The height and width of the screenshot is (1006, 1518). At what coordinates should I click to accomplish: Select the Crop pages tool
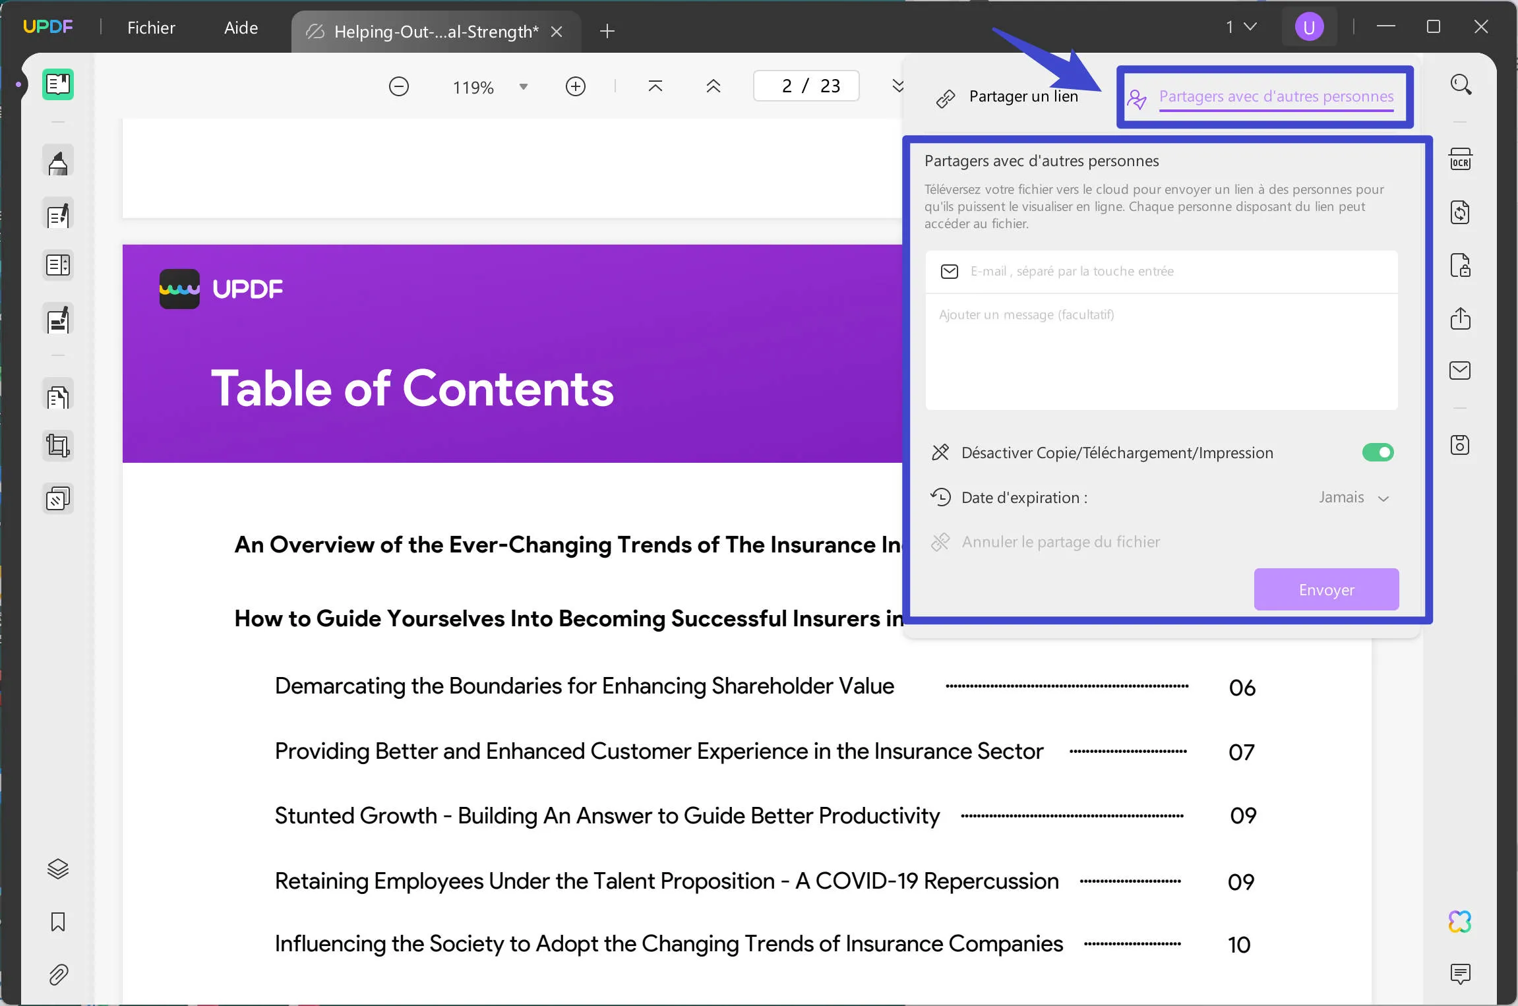pyautogui.click(x=58, y=445)
